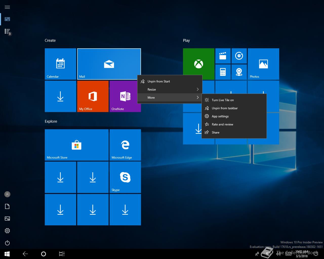
Task: Open the Calendar tile
Action: click(60, 64)
